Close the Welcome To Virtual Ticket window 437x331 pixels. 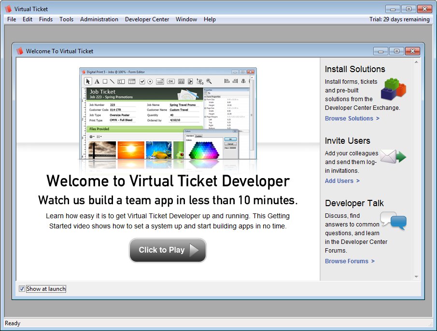pyautogui.click(x=412, y=51)
